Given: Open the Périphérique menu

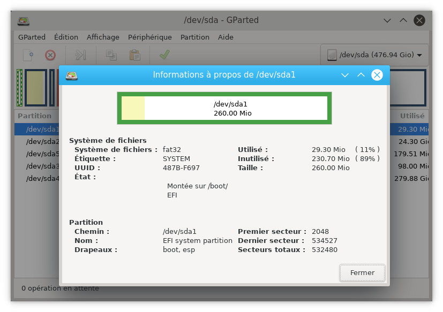Looking at the screenshot, I should [x=150, y=37].
